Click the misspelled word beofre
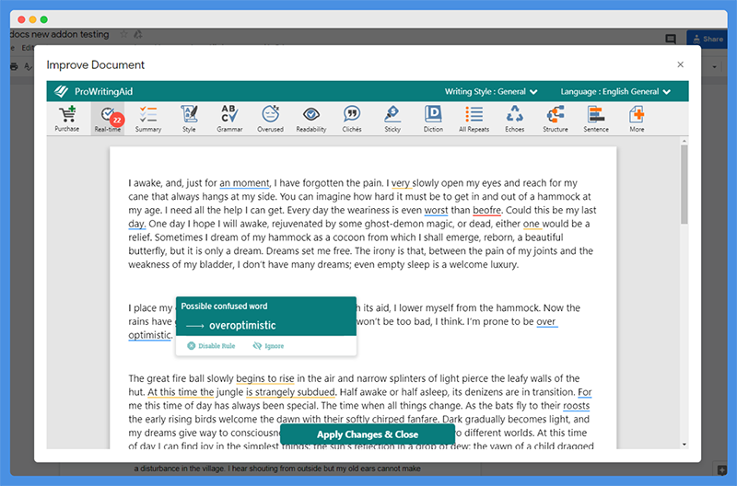This screenshot has height=486, width=737. [487, 210]
